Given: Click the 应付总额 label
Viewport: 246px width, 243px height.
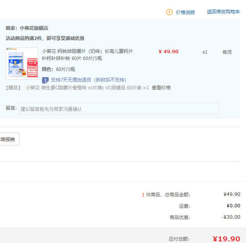Looking at the screenshot, I should tap(179, 239).
